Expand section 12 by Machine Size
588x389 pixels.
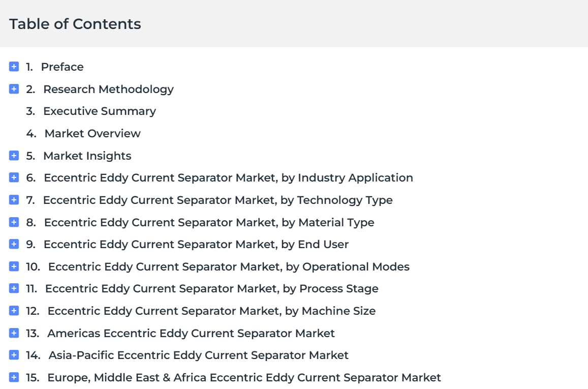pos(14,311)
